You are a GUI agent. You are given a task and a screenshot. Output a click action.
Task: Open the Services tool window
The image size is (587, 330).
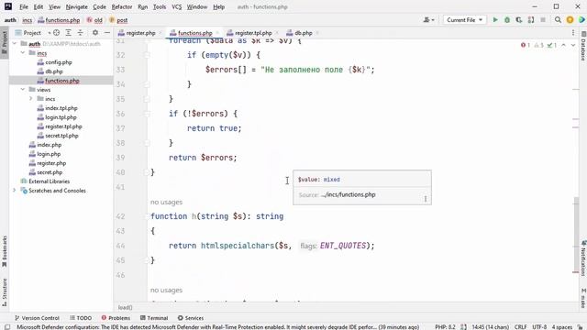(191, 318)
